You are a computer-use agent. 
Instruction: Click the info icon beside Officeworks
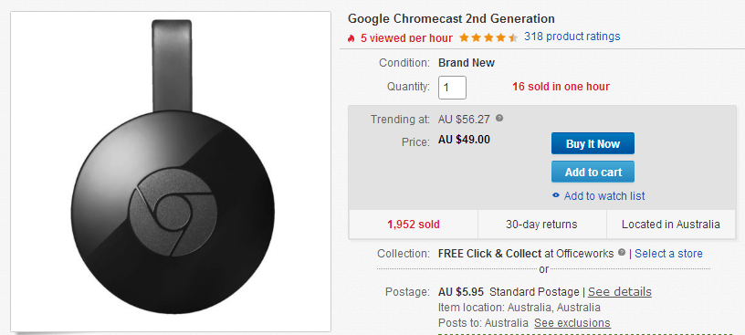622,253
